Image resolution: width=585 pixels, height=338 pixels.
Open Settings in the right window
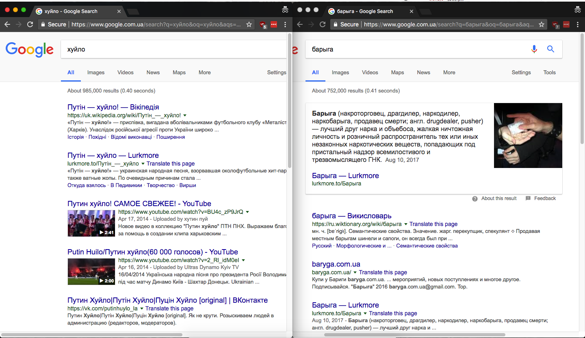(521, 73)
